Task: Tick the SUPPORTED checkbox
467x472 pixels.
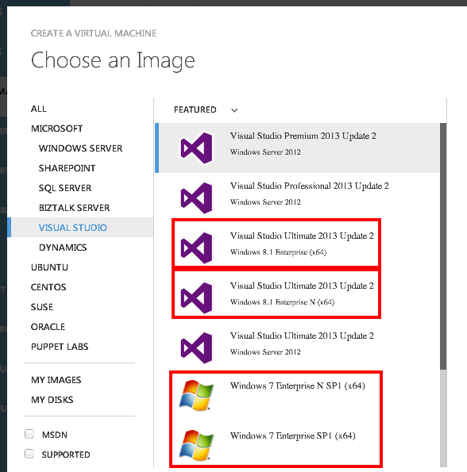Action: 29,454
